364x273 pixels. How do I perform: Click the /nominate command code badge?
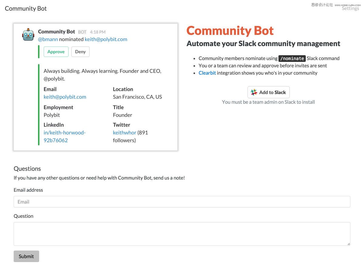pos(292,58)
